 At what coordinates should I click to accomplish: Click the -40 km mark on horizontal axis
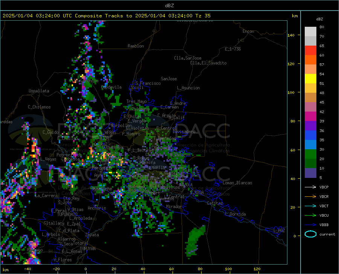point(27,269)
